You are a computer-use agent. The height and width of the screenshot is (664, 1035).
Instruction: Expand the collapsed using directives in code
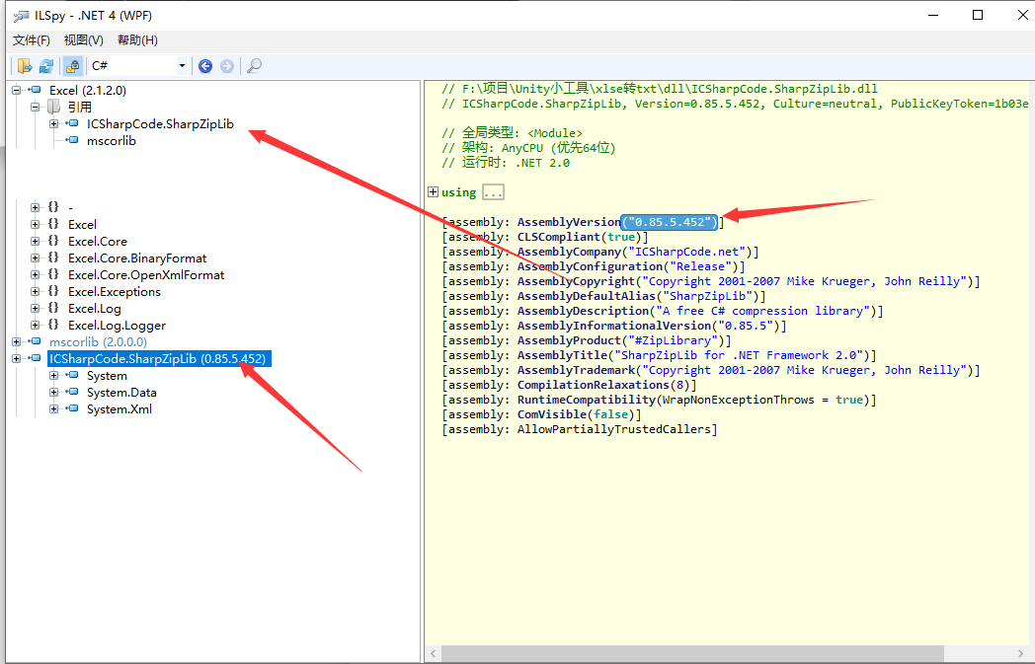[x=432, y=191]
